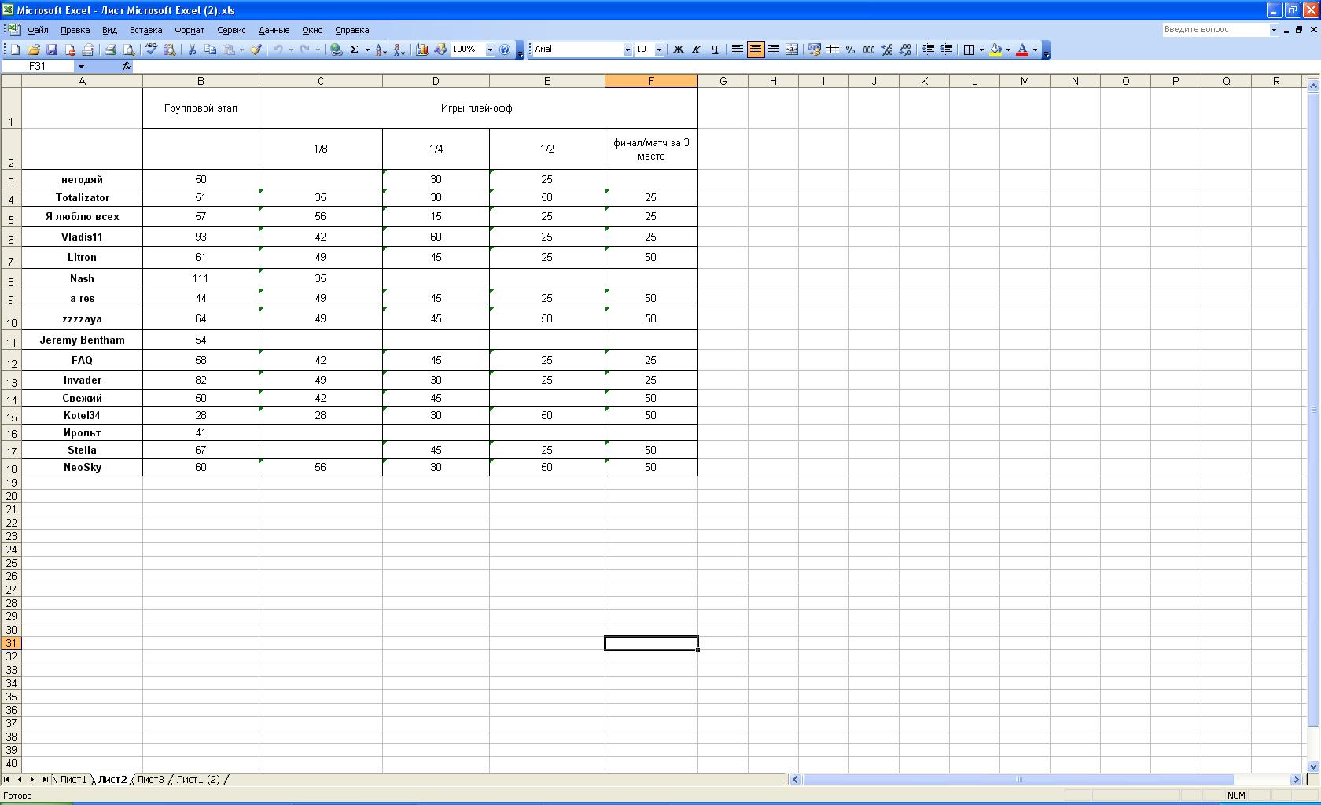Apply the 000 thousands separator format
1321x805 pixels.
tap(868, 50)
